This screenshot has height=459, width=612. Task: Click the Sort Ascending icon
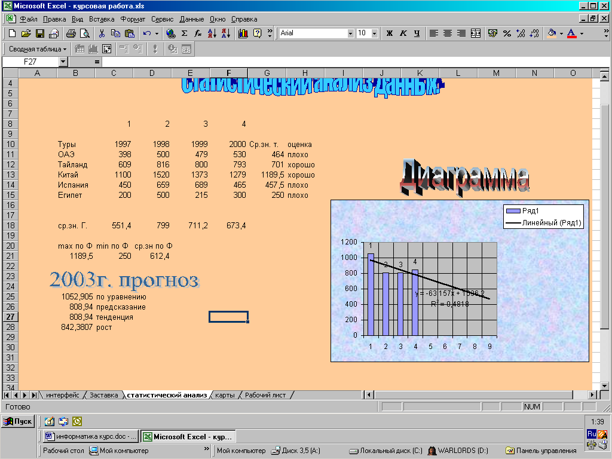[x=212, y=33]
